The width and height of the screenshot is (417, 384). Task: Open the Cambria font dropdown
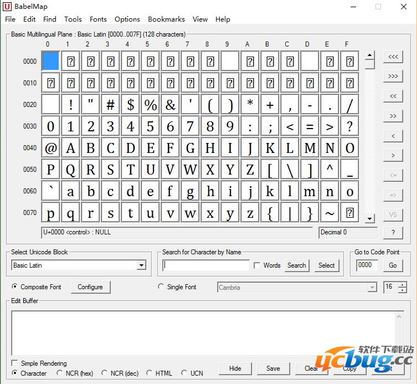[x=372, y=287]
